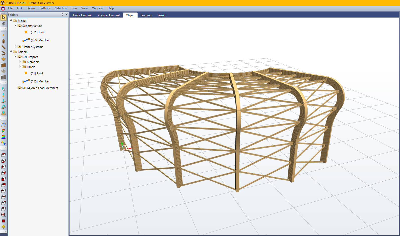Expand the Members folder under DXF_Import
Screen dimensions: 400x236
[20, 62]
